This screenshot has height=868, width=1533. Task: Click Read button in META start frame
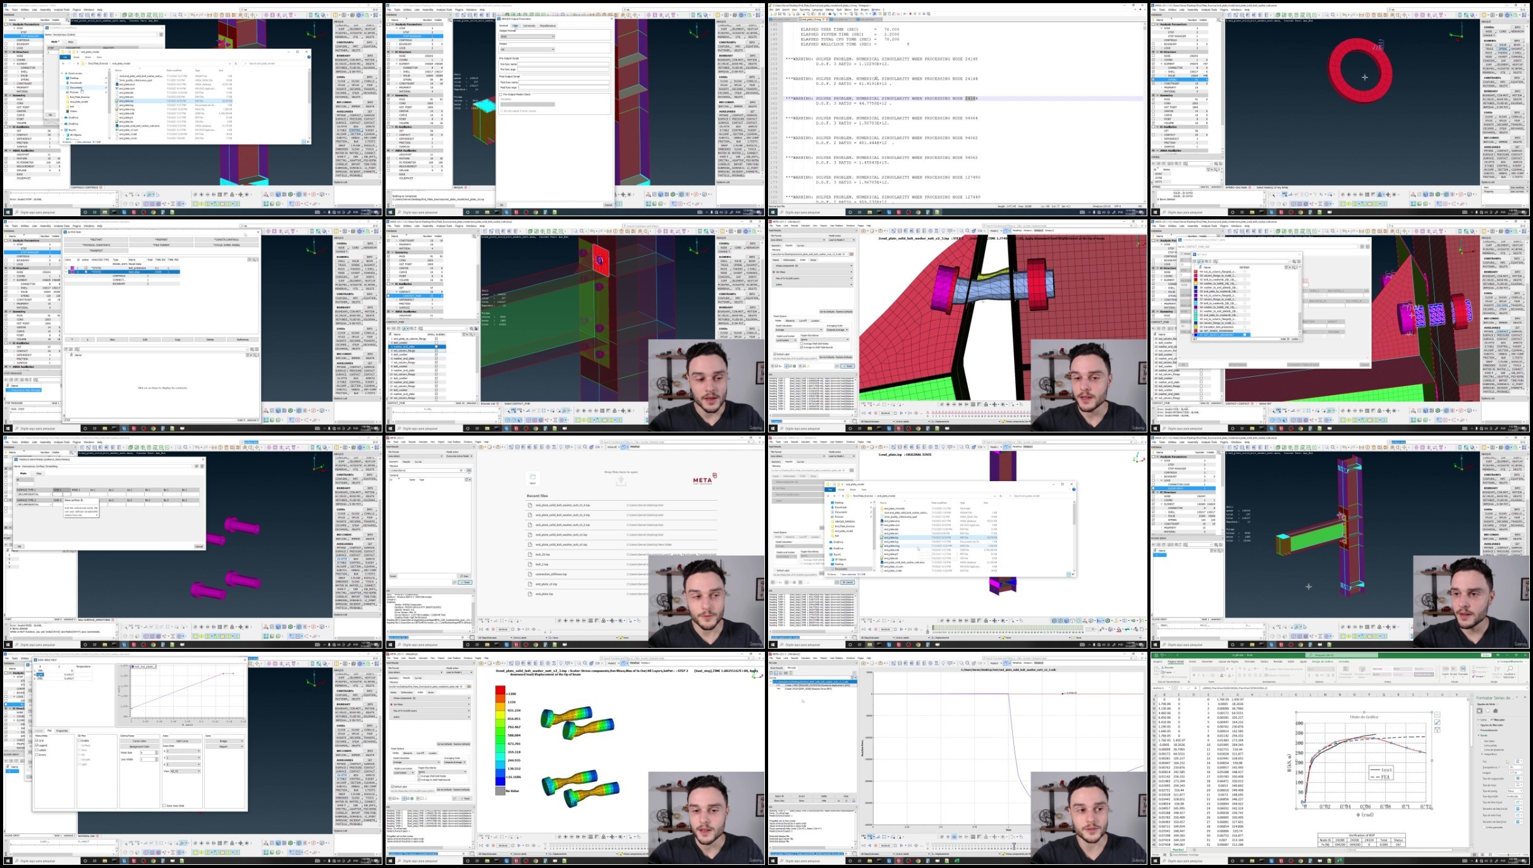point(465,582)
